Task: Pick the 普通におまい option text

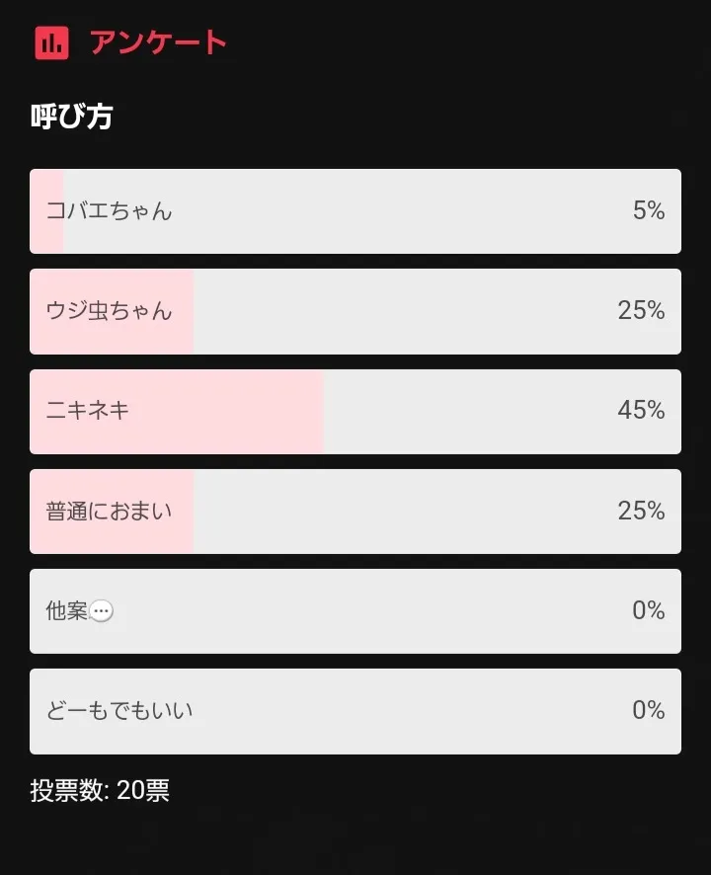Action: point(109,512)
